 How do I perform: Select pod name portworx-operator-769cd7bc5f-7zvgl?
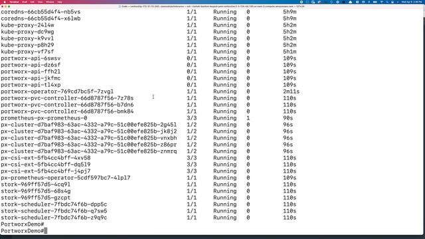(57, 92)
